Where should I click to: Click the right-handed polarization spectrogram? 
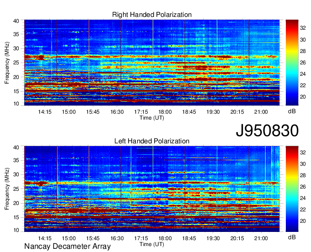click(x=152, y=63)
